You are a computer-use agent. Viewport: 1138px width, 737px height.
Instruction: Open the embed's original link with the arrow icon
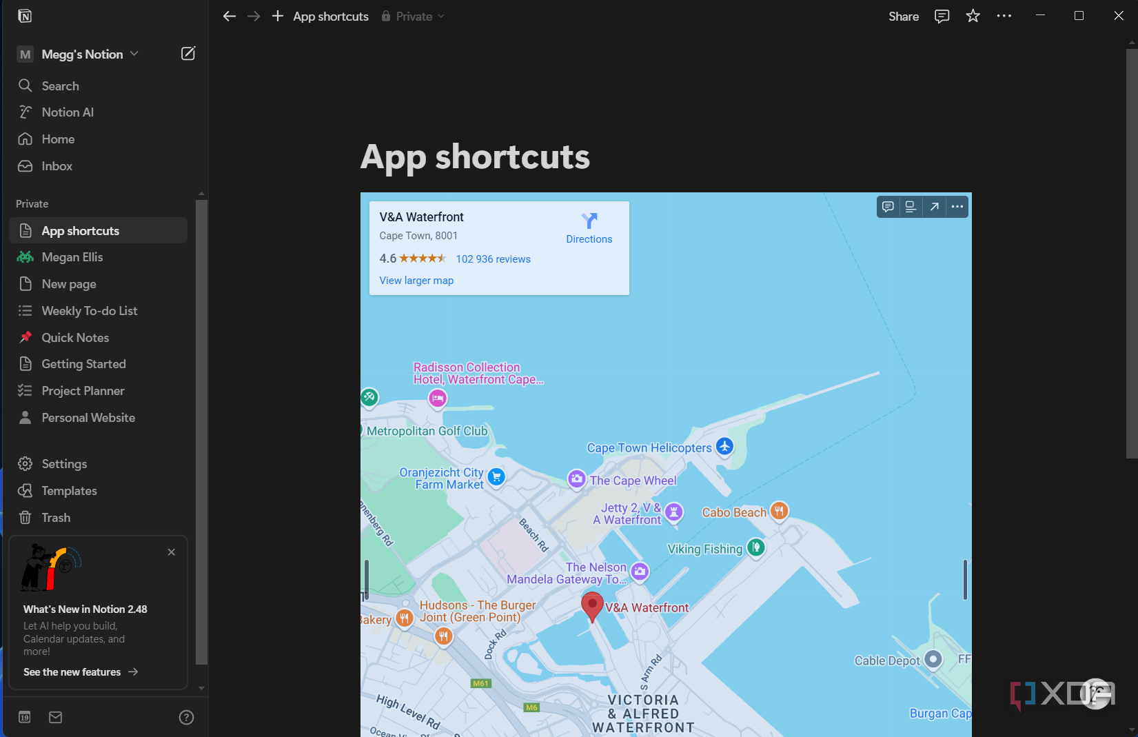934,207
